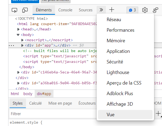Switch to the Styles sub-tab
This screenshot has height=126, width=162.
point(18,103)
